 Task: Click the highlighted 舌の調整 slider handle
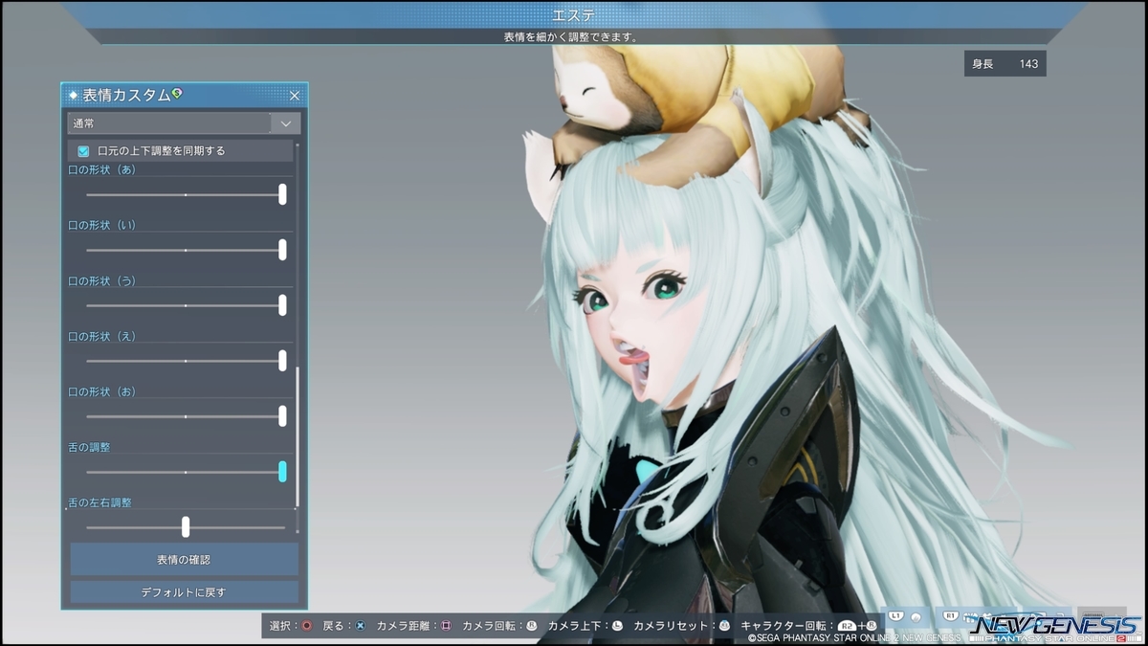pyautogui.click(x=282, y=472)
